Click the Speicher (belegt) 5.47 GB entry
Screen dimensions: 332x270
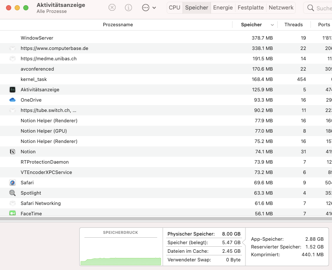click(x=204, y=242)
